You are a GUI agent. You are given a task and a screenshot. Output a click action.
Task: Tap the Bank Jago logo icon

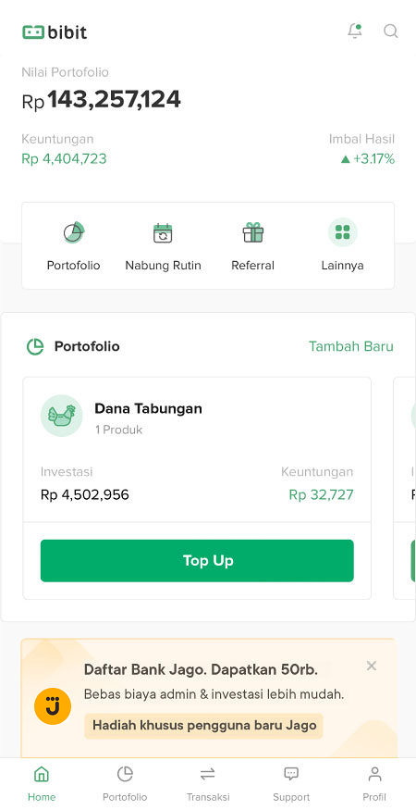coord(53,706)
